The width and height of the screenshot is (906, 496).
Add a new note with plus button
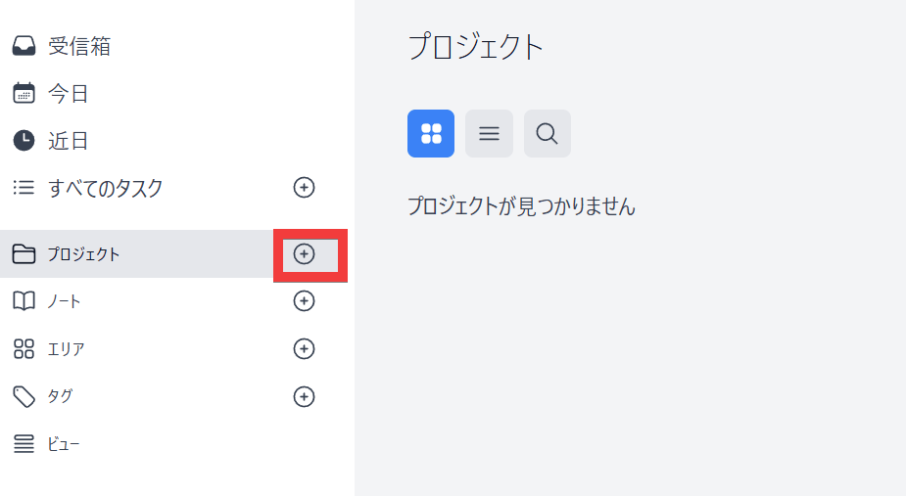305,301
